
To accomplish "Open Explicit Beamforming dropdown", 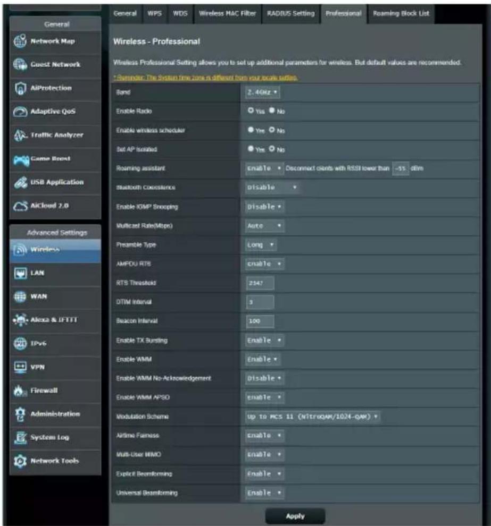I will [264, 474].
